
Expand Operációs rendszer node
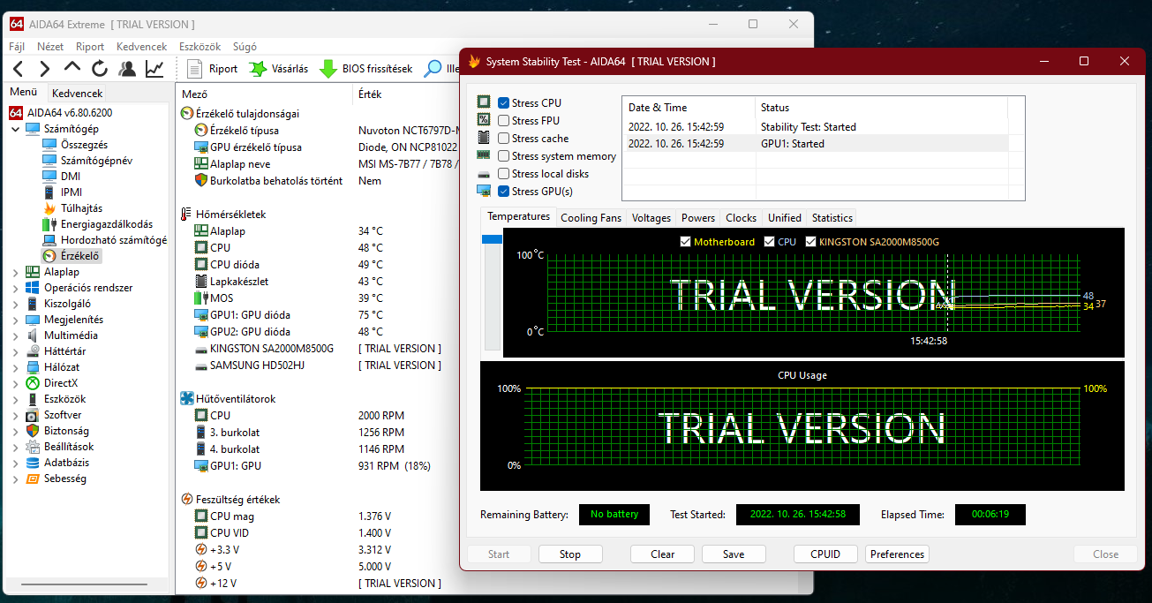(15, 288)
